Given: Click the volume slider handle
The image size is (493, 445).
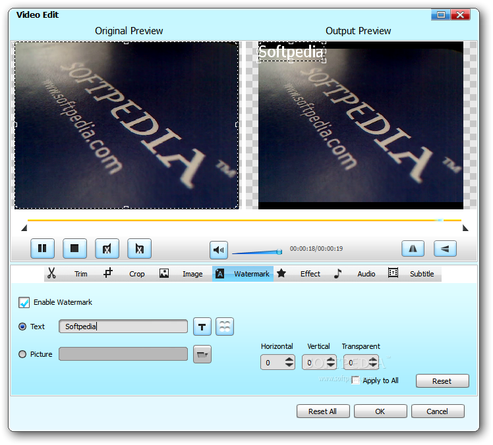Looking at the screenshot, I should 279,251.
